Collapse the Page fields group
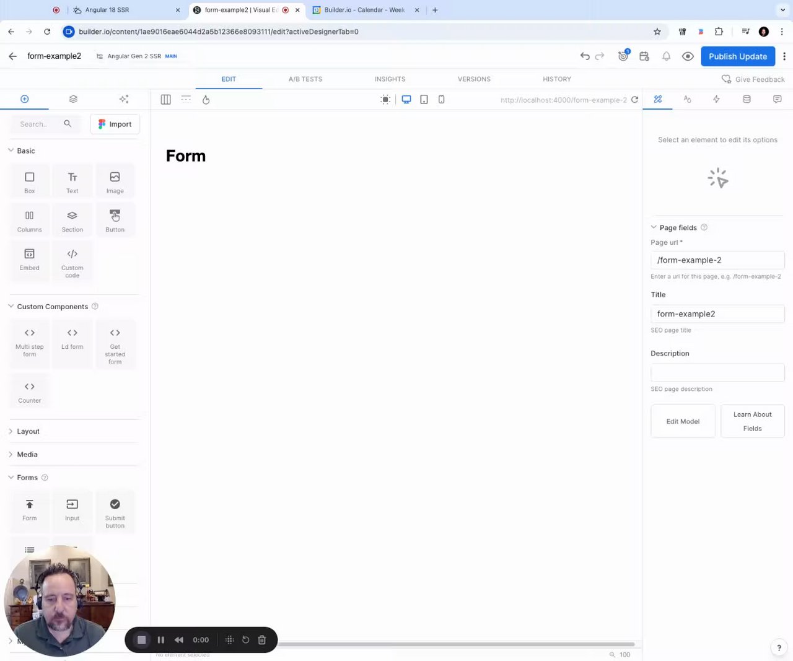The width and height of the screenshot is (793, 661). (654, 227)
